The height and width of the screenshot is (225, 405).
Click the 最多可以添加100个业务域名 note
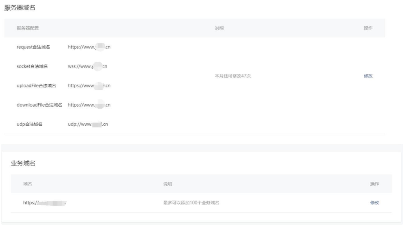[191, 203]
